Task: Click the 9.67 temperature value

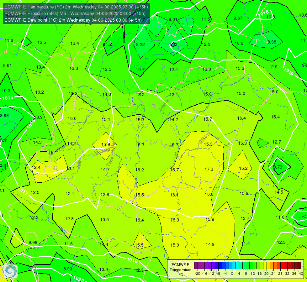Action: pos(238,18)
